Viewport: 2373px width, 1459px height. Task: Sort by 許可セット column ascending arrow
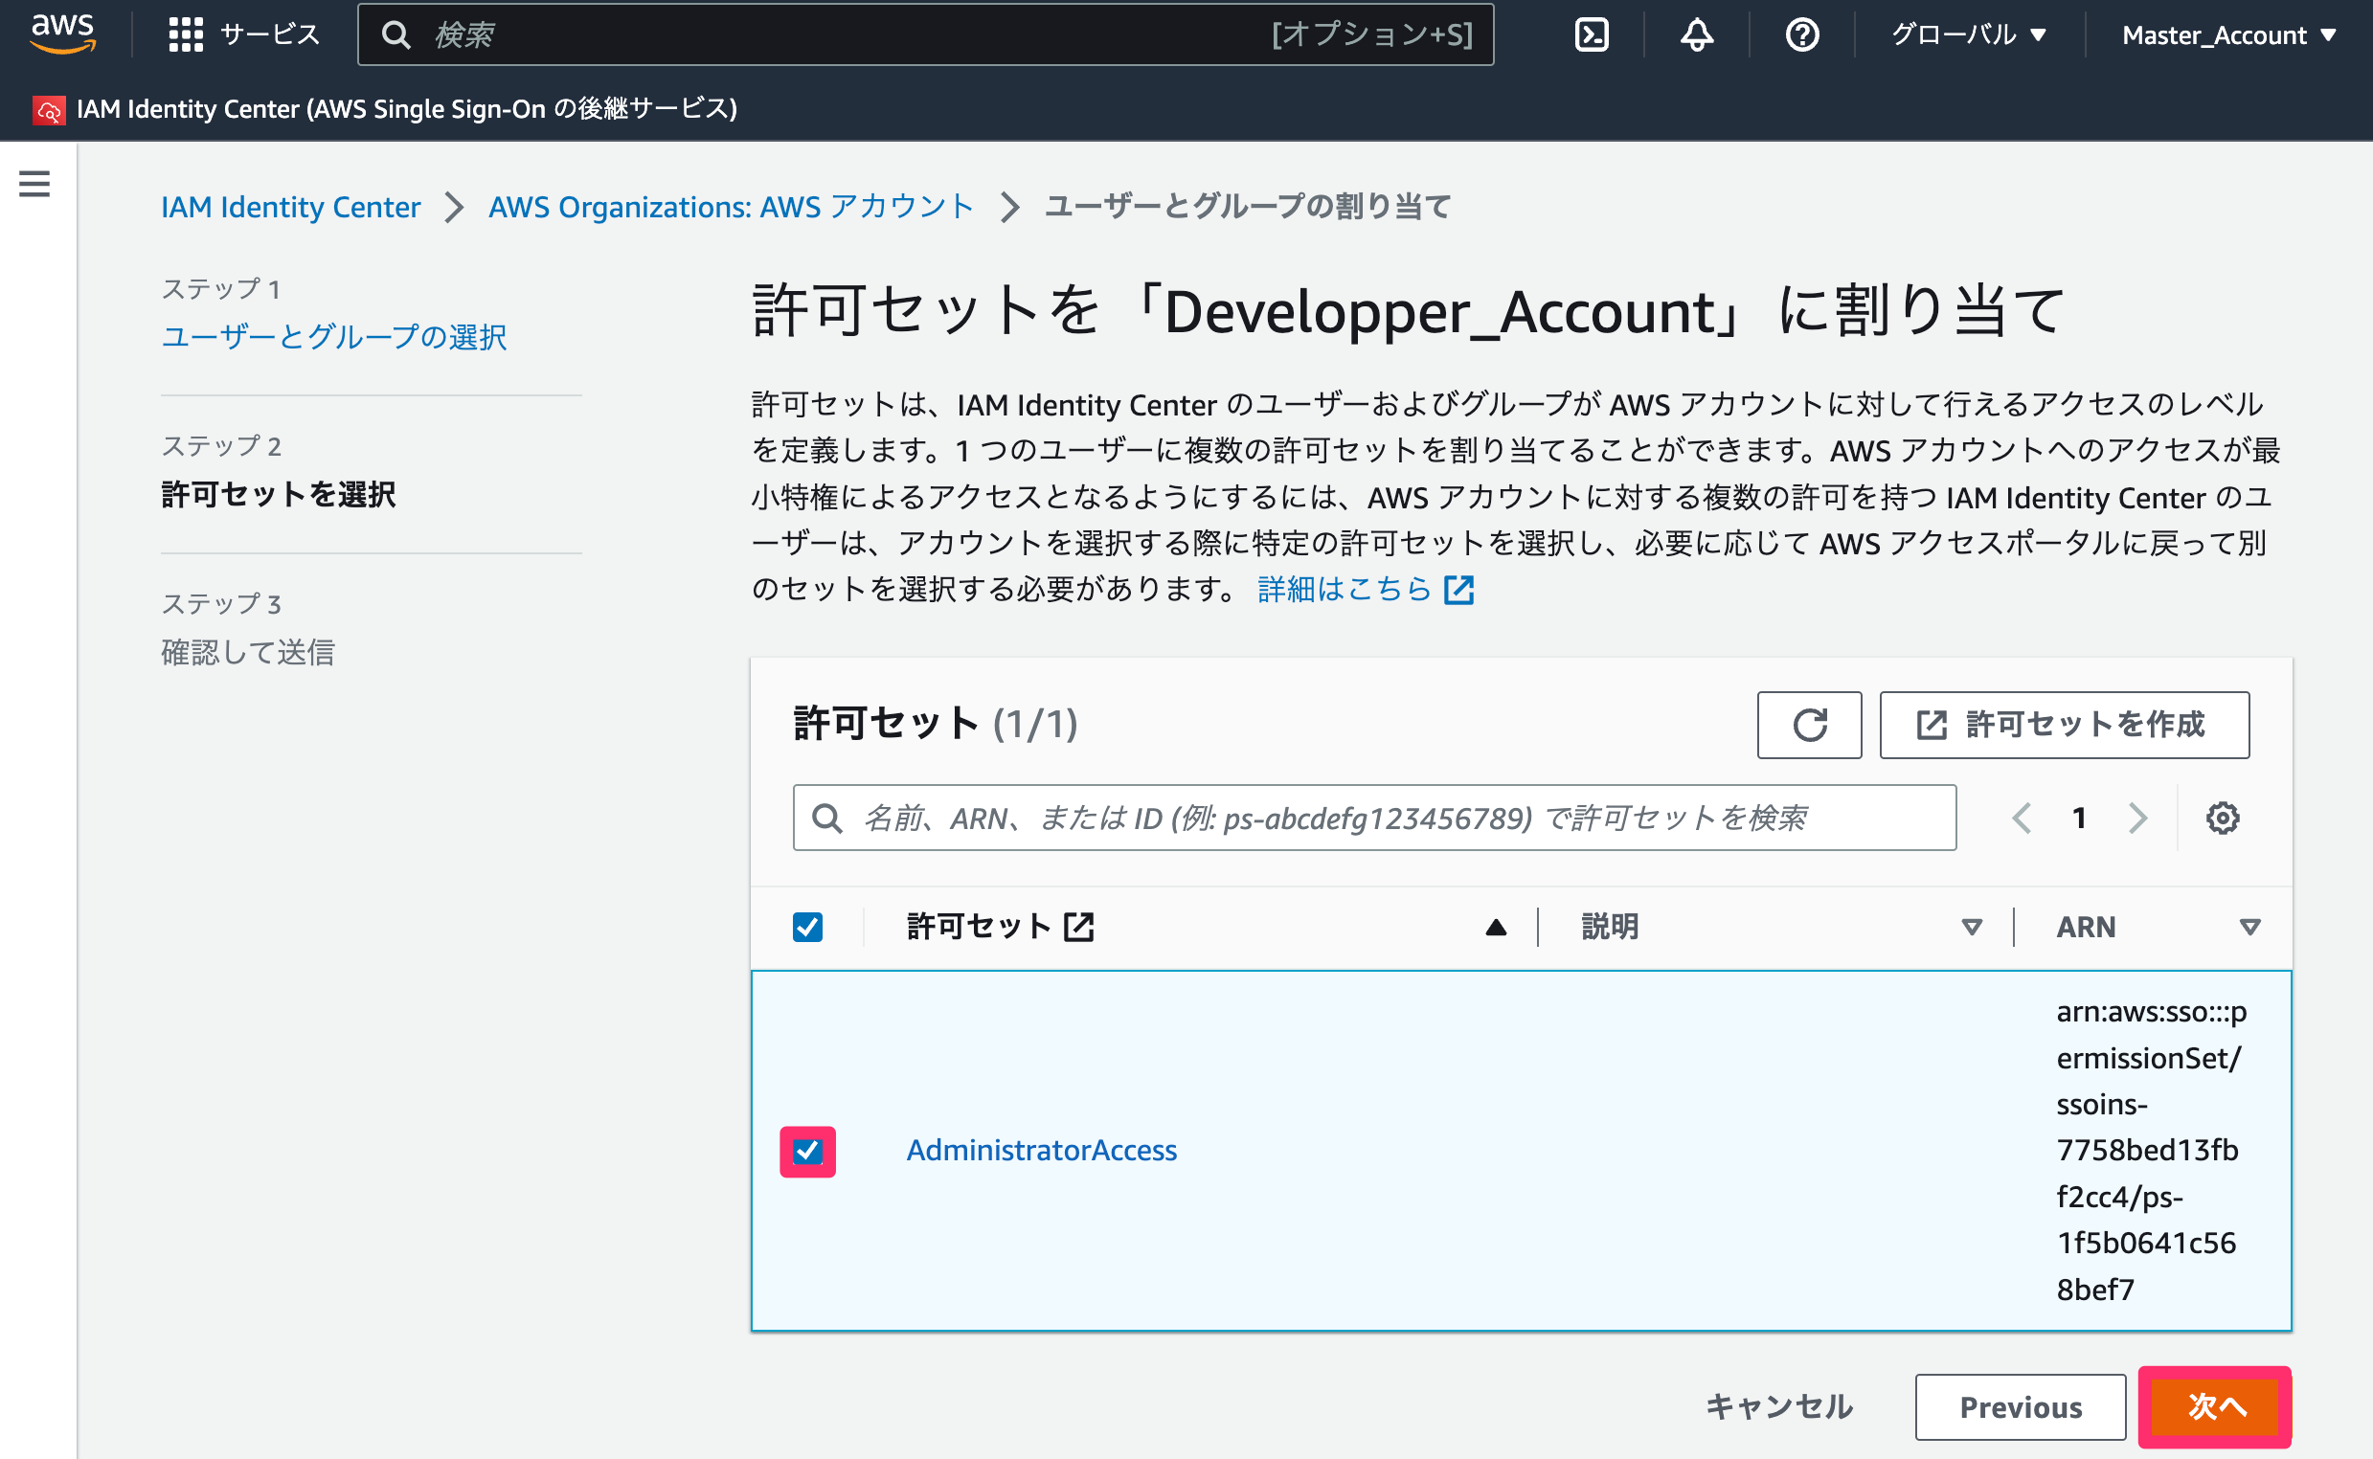click(1496, 928)
